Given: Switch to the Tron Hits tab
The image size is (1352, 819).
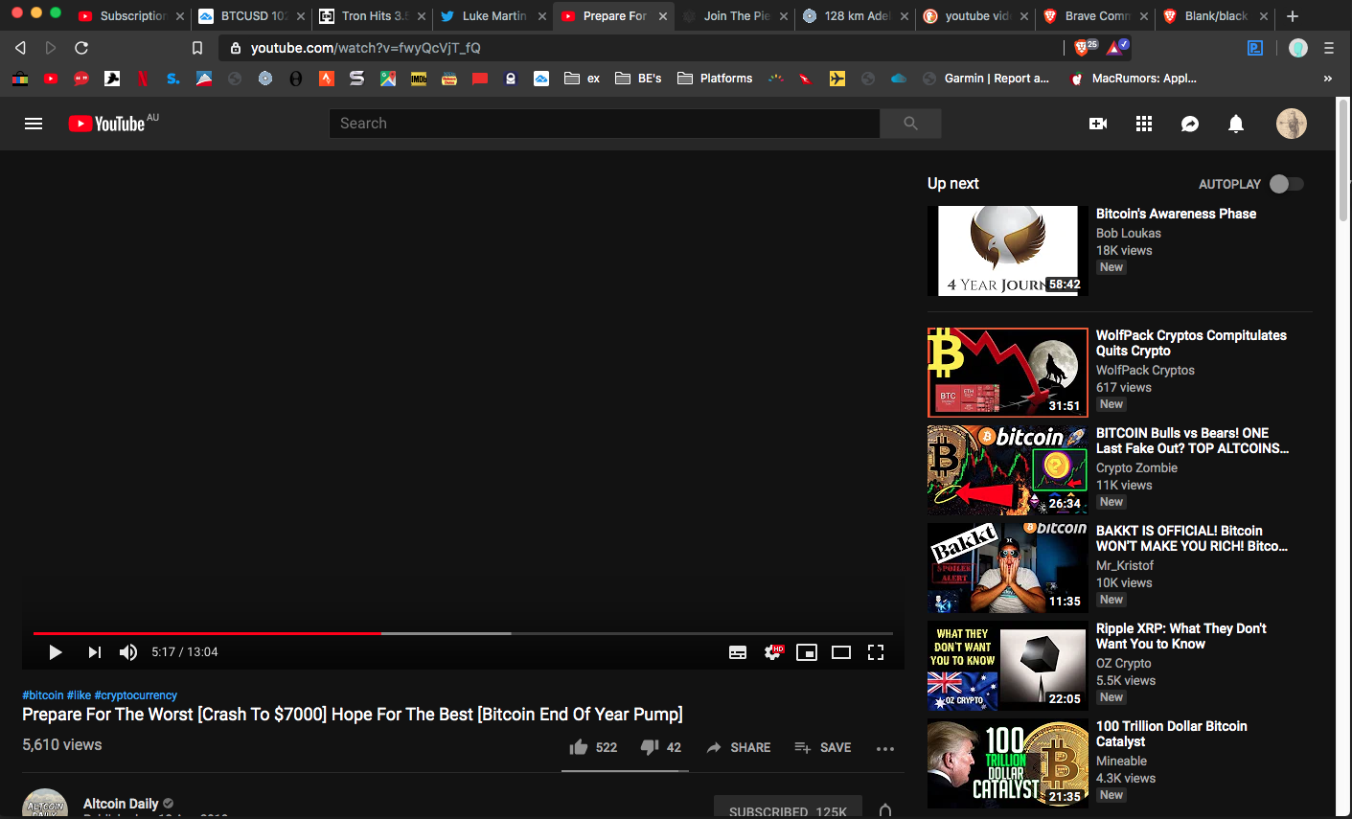Looking at the screenshot, I should (373, 16).
